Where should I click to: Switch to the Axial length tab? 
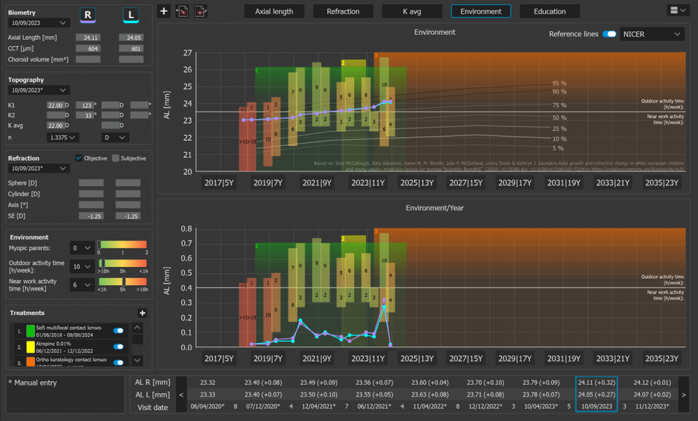[274, 11]
